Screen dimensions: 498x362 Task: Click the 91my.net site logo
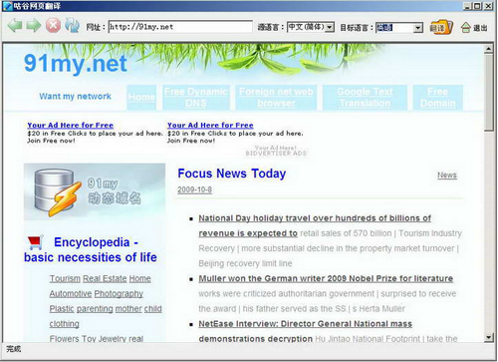point(76,63)
